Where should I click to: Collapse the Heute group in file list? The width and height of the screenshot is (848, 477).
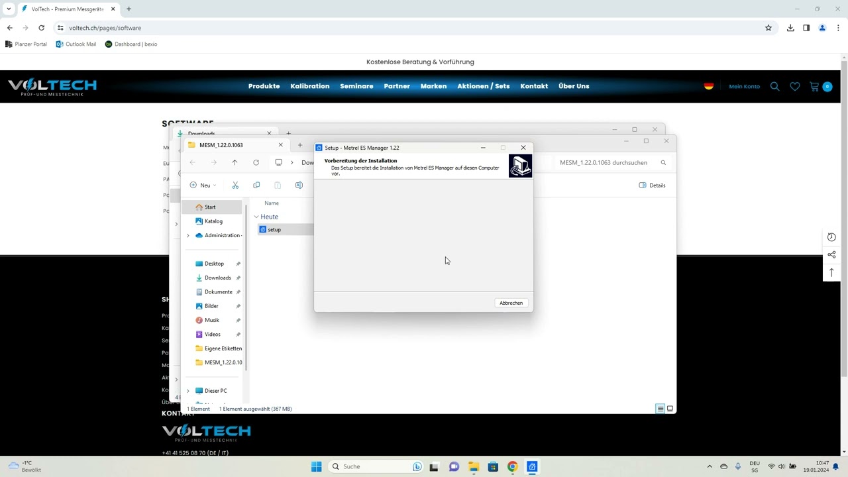click(256, 217)
